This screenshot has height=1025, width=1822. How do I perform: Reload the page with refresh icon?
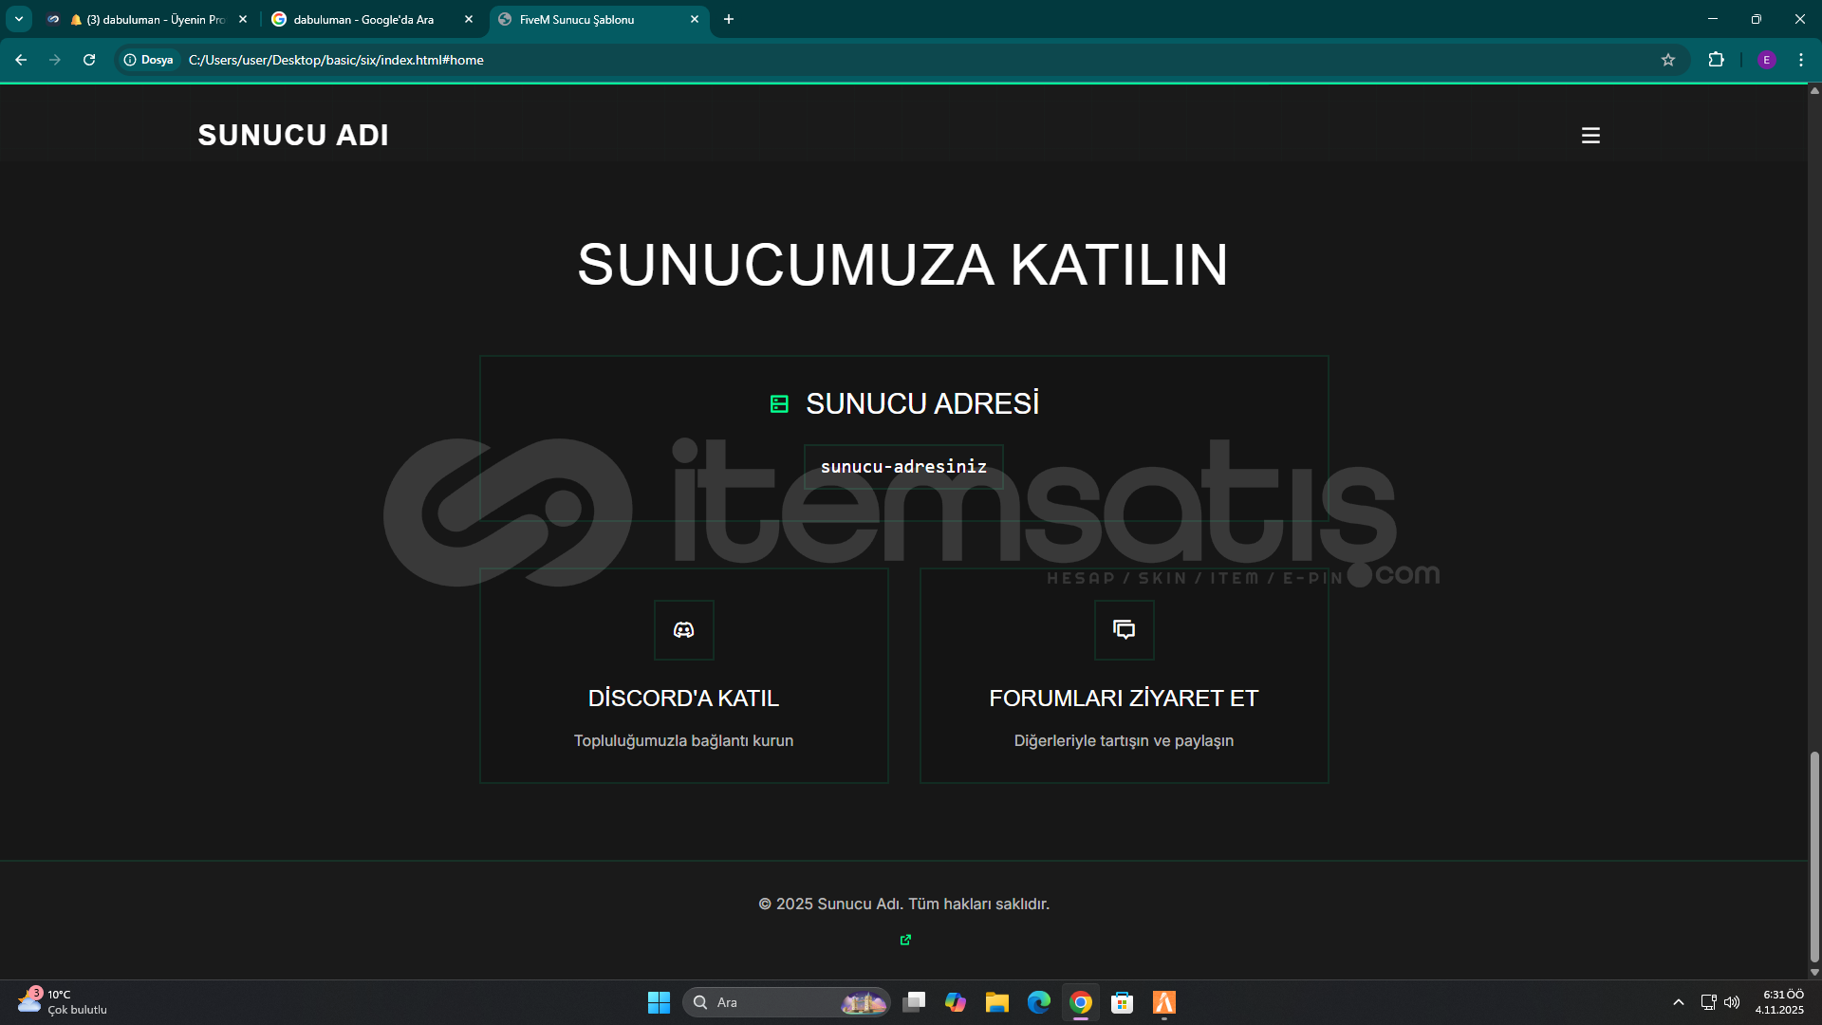(89, 60)
